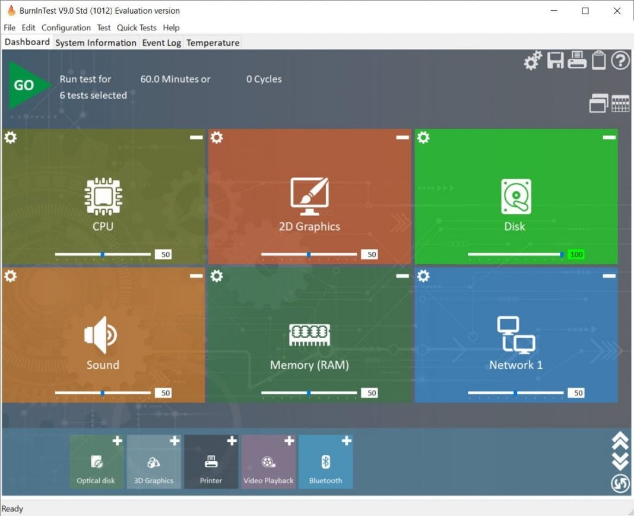Click the save floppy disk icon
The width and height of the screenshot is (634, 516).
(x=556, y=61)
